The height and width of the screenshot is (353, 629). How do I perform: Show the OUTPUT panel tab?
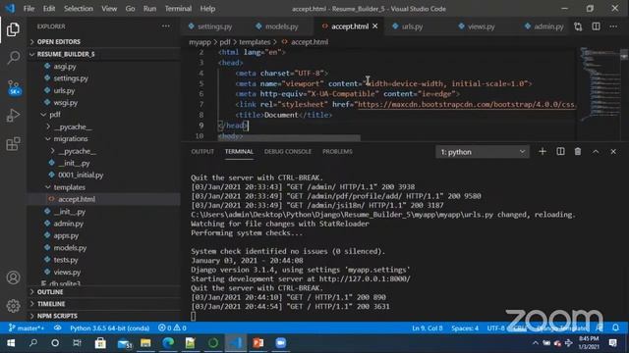pos(202,152)
